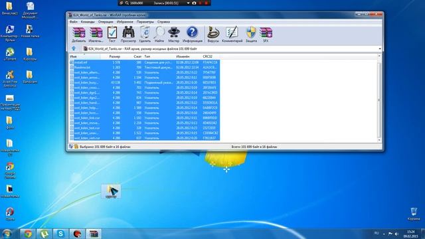Screen dimensions: 425x239
Task: Open the Справка menu
Action: [x=163, y=22]
